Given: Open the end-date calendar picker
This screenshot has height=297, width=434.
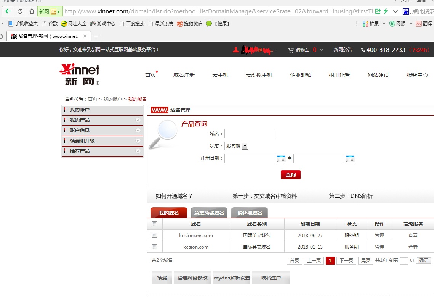Looking at the screenshot, I should click(350, 159).
